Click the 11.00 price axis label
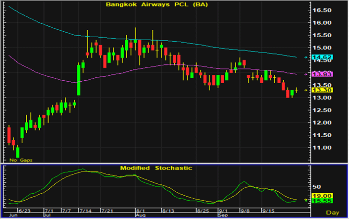Viewport: 349px width, 219px height. (x=321, y=148)
